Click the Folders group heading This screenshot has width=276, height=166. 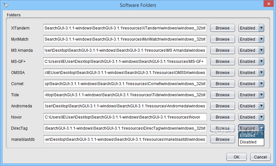click(x=13, y=15)
